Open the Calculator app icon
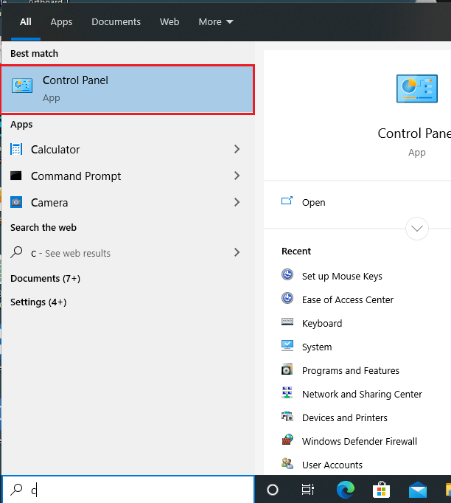Viewport: 451px width, 503px height. click(x=16, y=149)
